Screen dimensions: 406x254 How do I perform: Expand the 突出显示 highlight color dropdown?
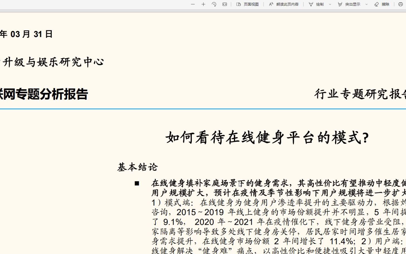(x=366, y=4)
